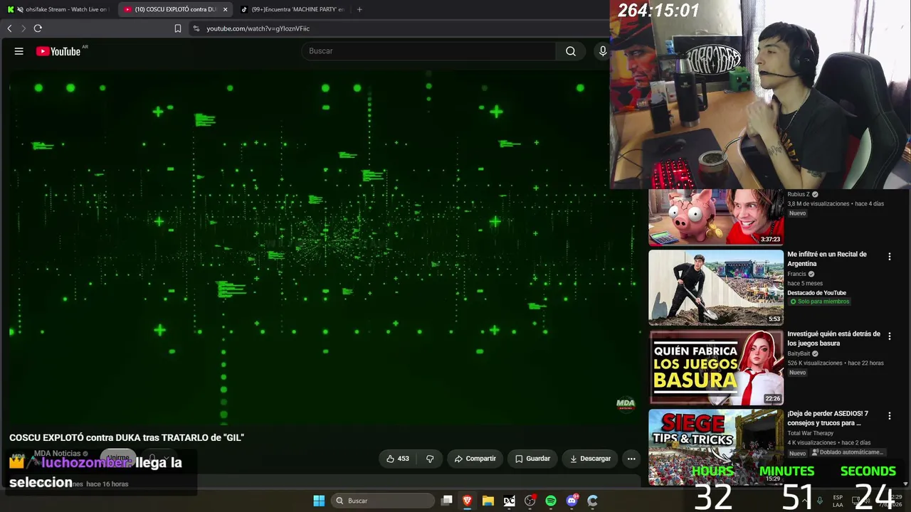Open the Windows Start menu
Image resolution: width=911 pixels, height=512 pixels.
pyautogui.click(x=319, y=501)
